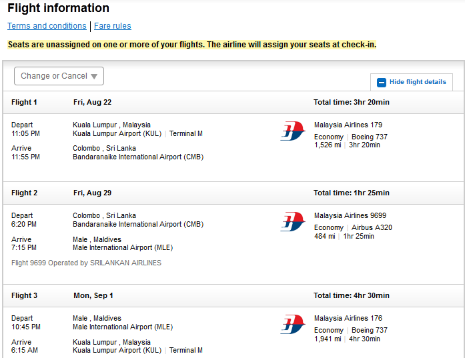Click the 11:05 PM departure time
This screenshot has height=358, width=465.
(x=25, y=133)
